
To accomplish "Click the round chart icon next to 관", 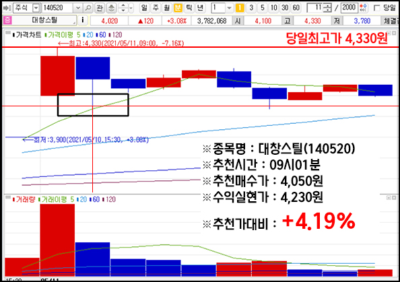I will [111, 8].
